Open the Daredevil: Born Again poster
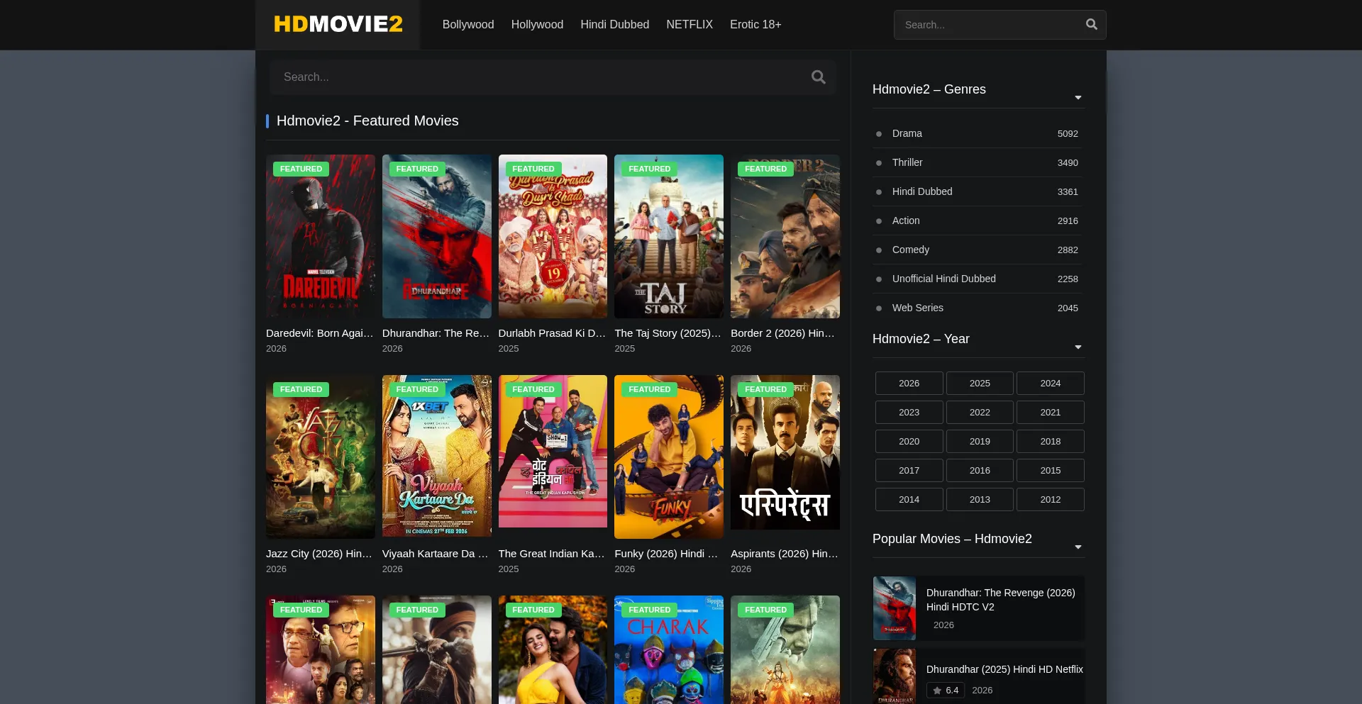 point(321,236)
